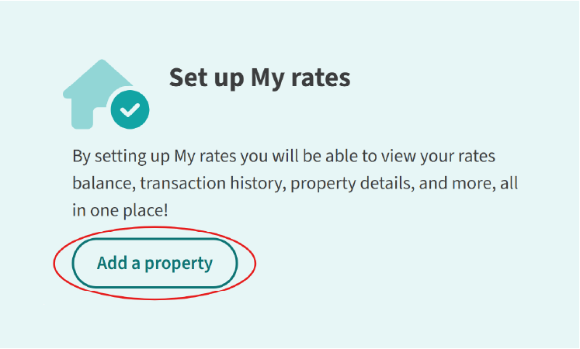Click the Add a property button
This screenshot has width=580, height=349.
(155, 263)
